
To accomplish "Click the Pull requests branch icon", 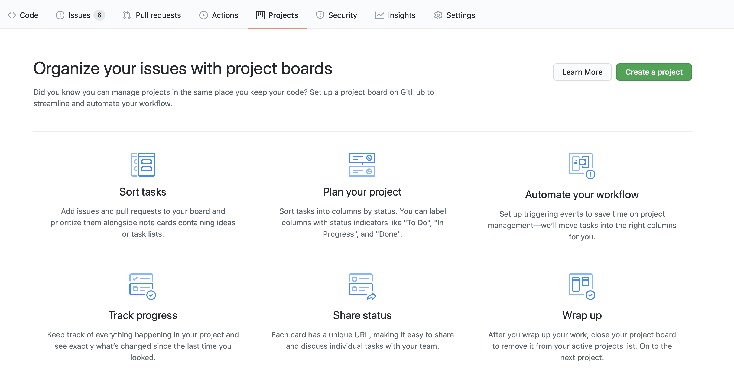I will (x=127, y=15).
